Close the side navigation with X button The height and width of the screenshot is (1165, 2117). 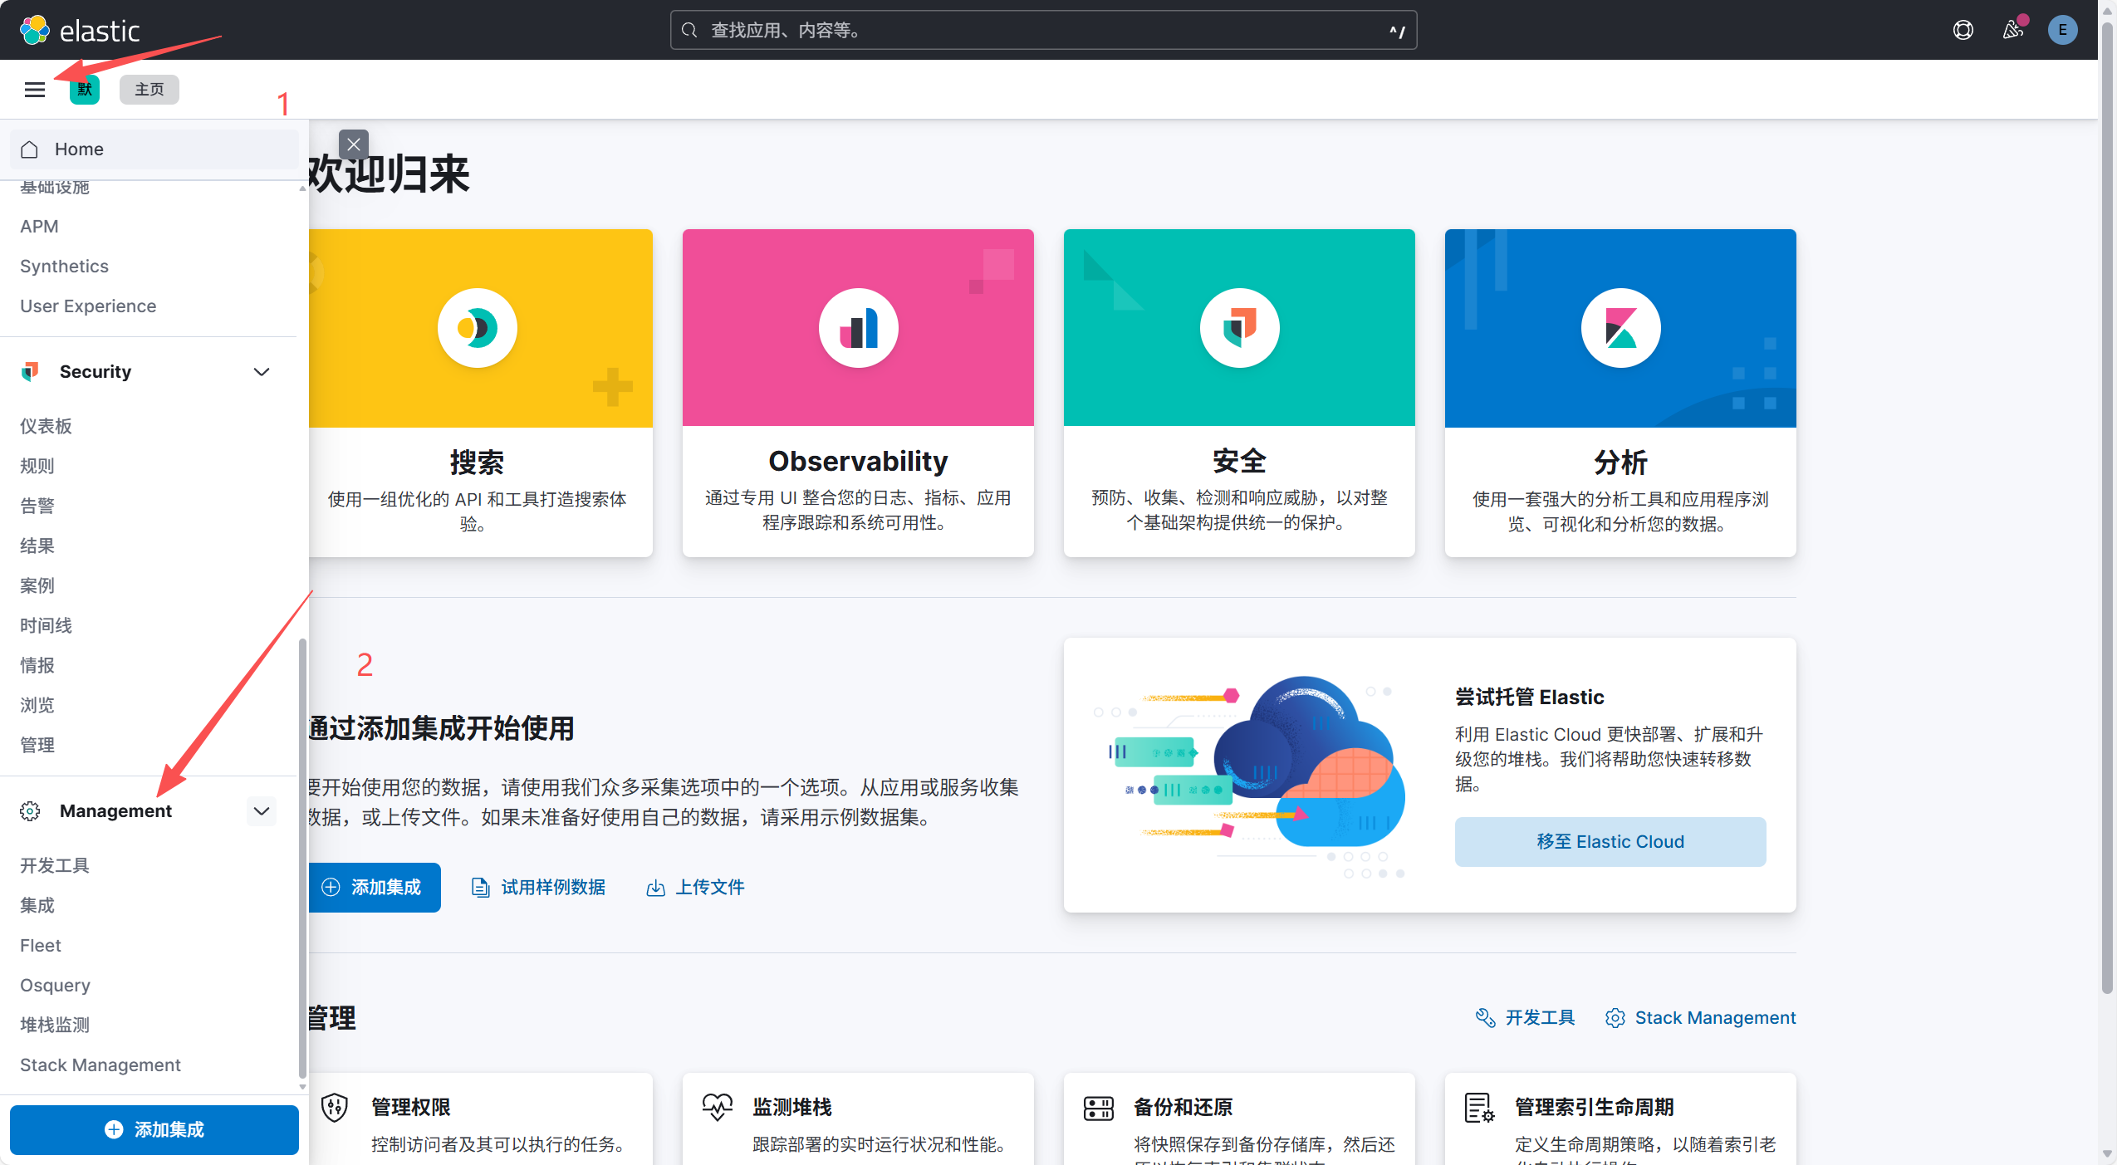(x=354, y=144)
